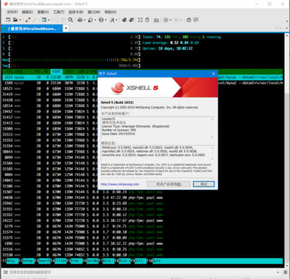This screenshot has height=279, width=290.
Task: Open the 文件(F) menu
Action: pos(12,12)
